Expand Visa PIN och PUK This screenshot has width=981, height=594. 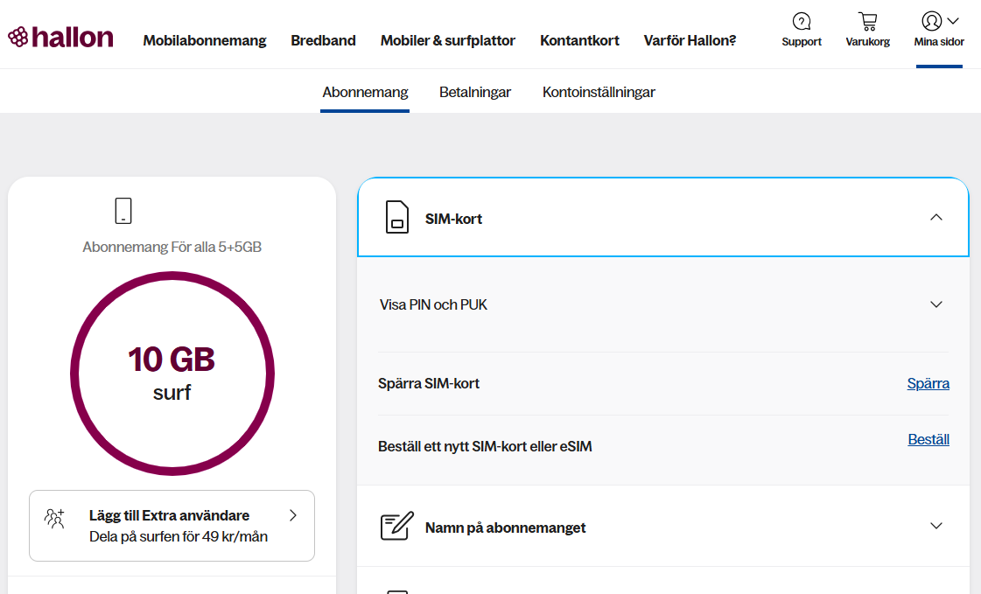pyautogui.click(x=935, y=304)
